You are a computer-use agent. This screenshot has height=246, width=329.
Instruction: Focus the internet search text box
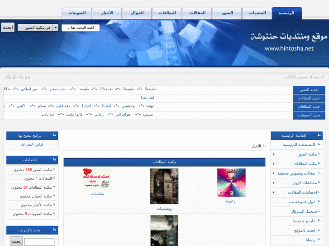(x=39, y=242)
